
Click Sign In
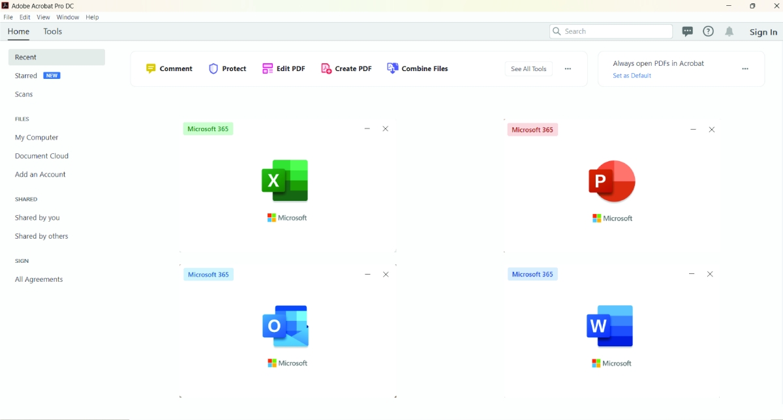[763, 32]
